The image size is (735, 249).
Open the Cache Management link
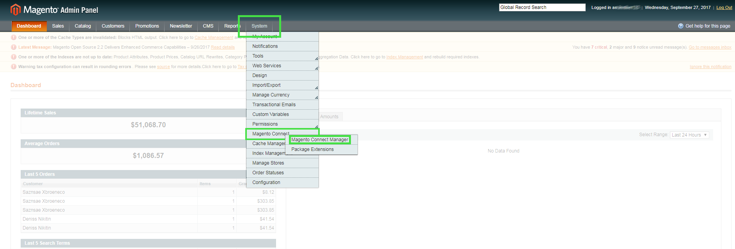[214, 38]
